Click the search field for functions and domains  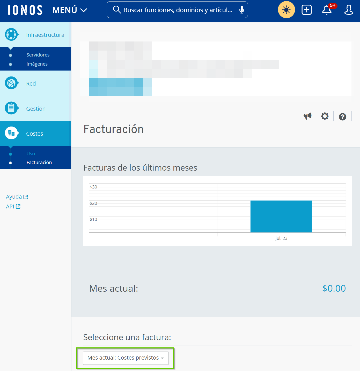pos(177,10)
